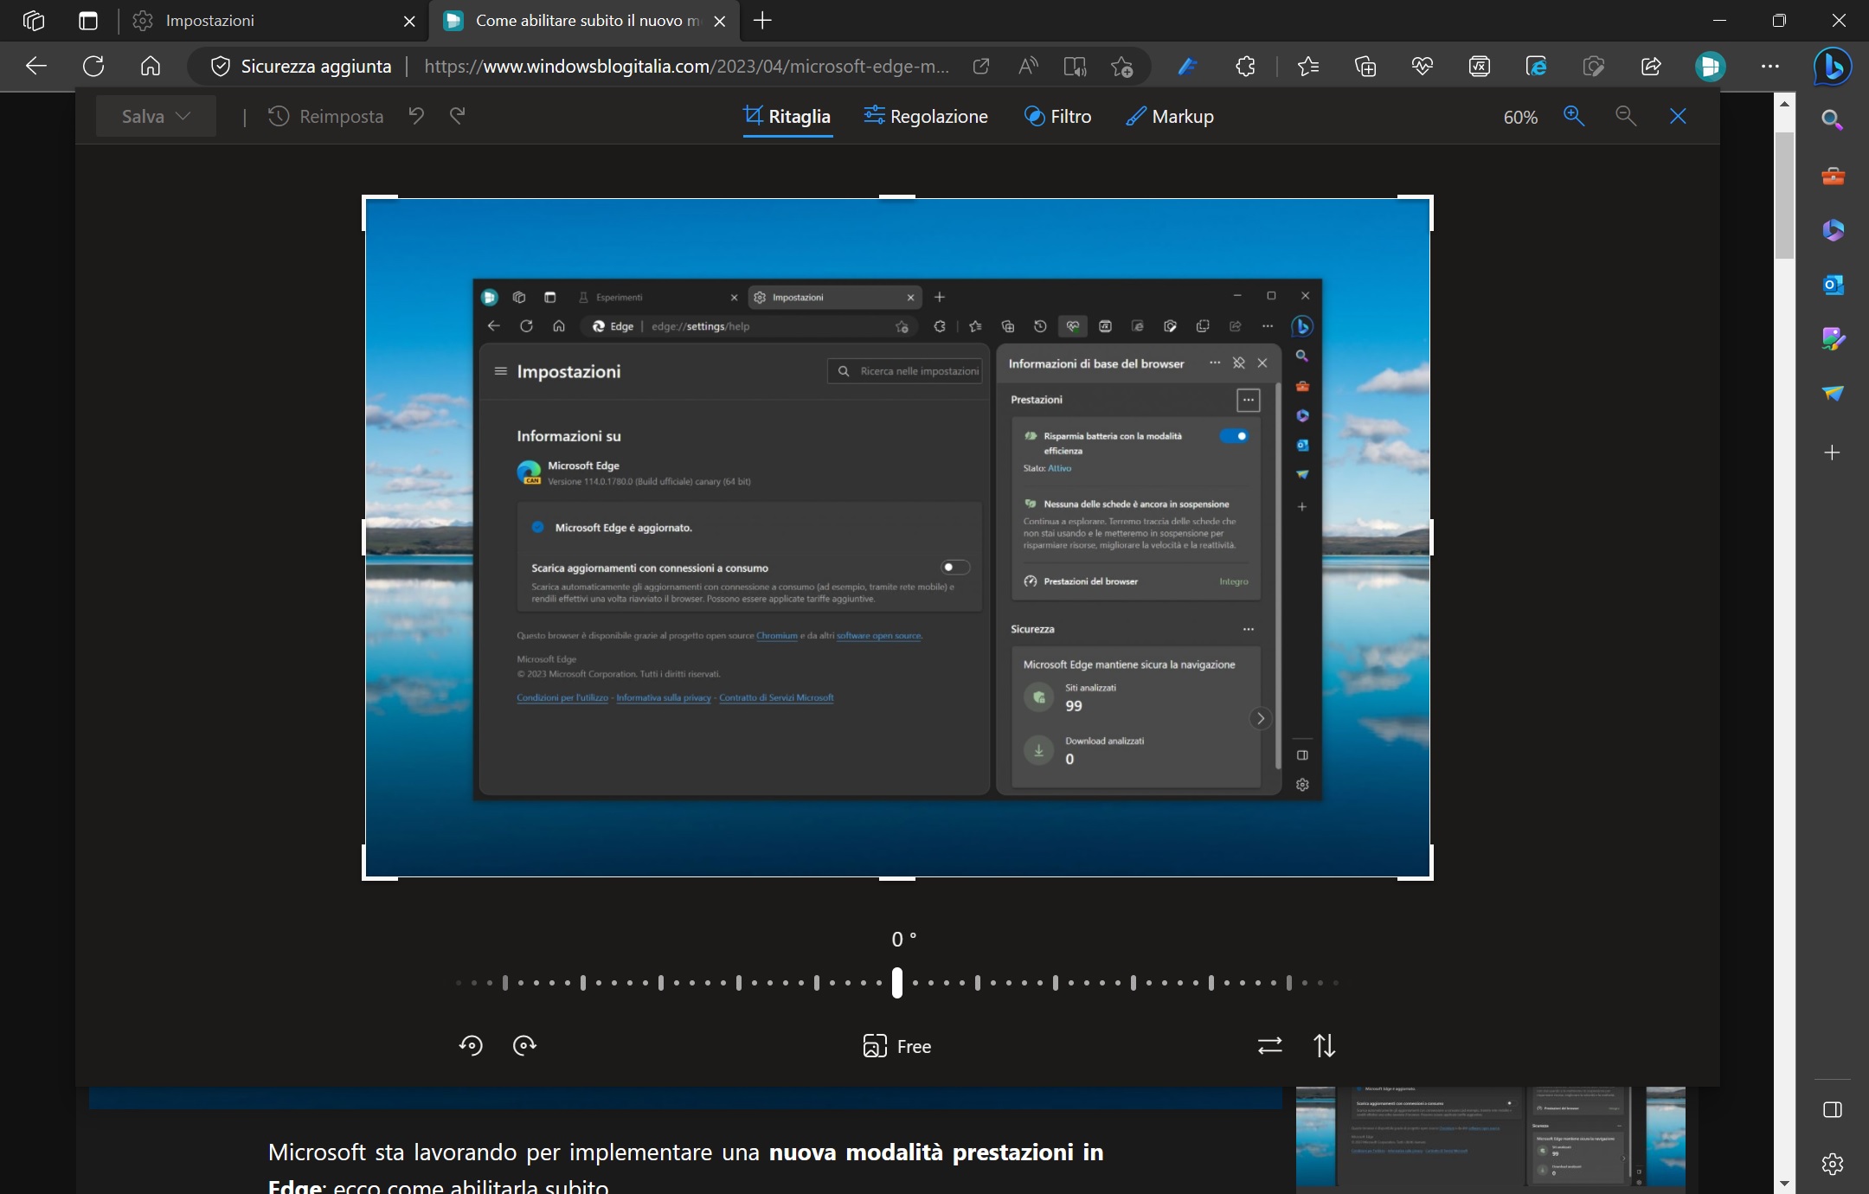
Task: Open Outlook in the sidebar
Action: pyautogui.click(x=1833, y=284)
